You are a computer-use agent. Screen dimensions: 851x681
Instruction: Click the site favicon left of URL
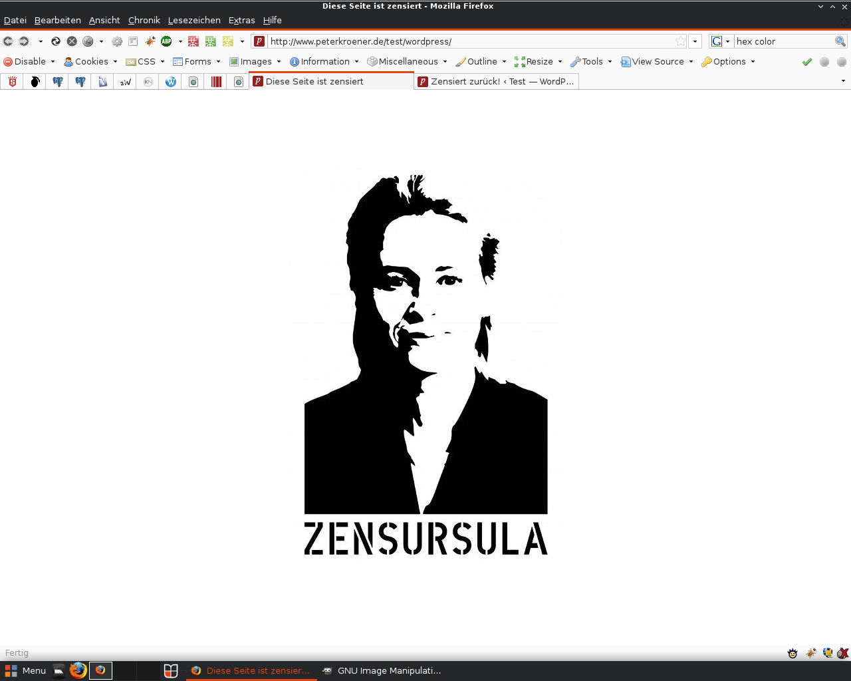(x=259, y=41)
